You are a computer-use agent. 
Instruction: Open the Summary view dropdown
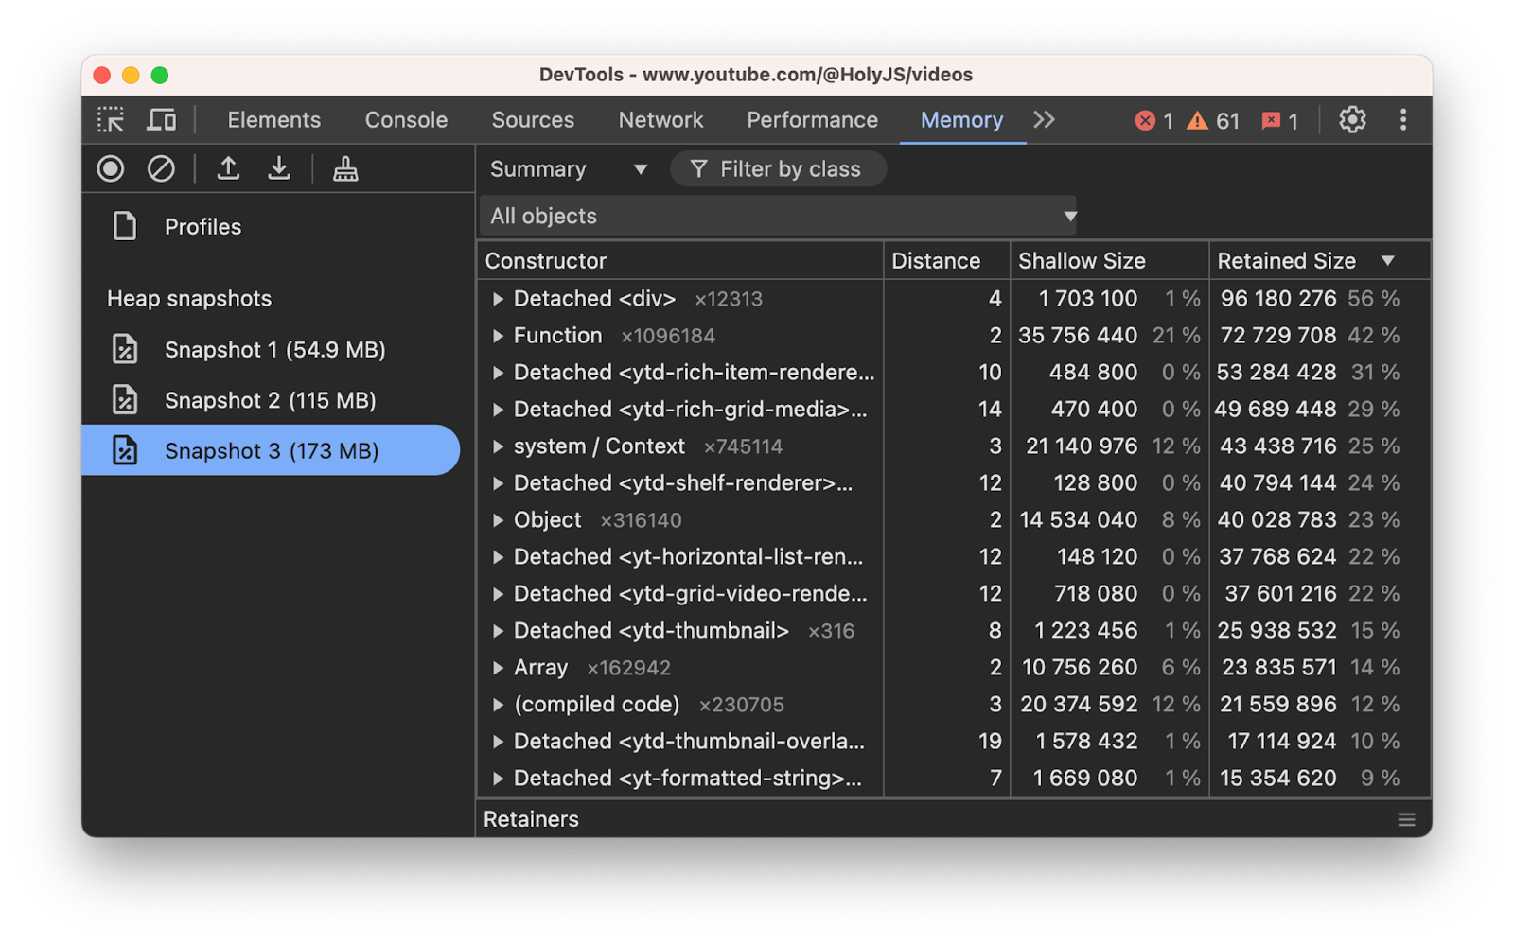tap(568, 169)
